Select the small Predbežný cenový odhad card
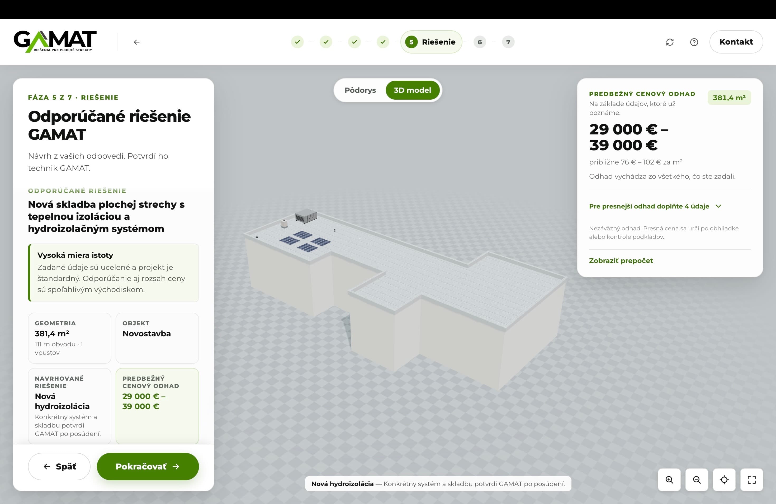This screenshot has height=504, width=776. pyautogui.click(x=157, y=406)
